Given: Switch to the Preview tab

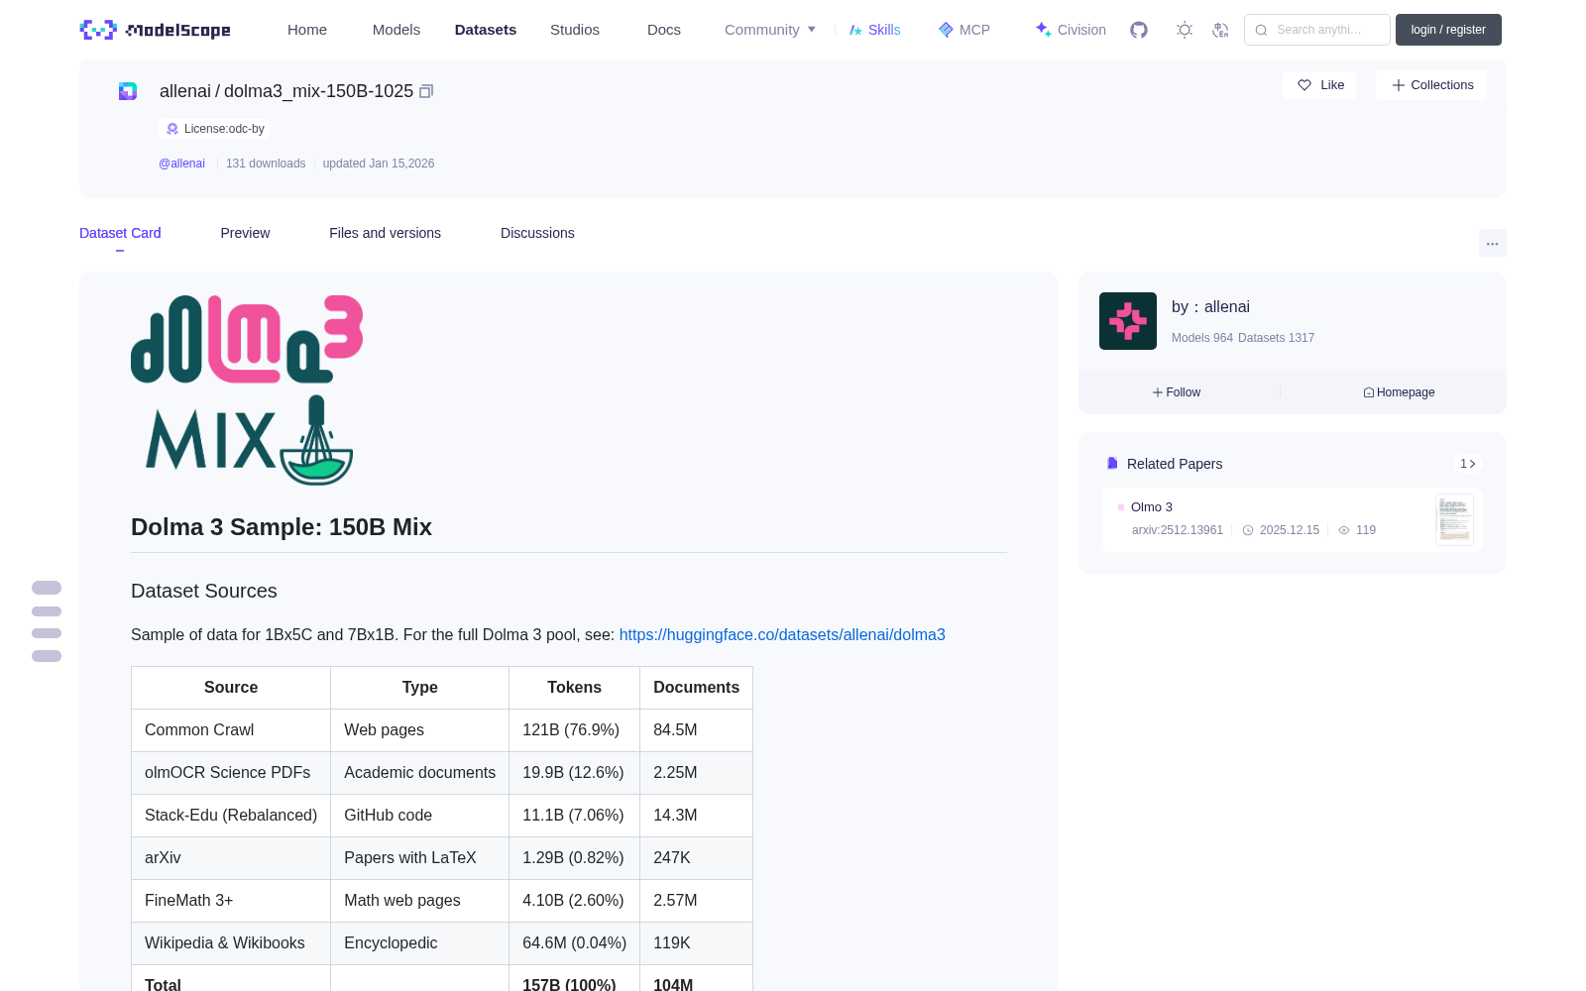Looking at the screenshot, I should click(245, 233).
